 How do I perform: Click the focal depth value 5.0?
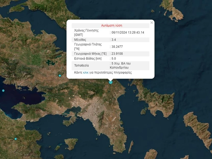tap(114, 59)
